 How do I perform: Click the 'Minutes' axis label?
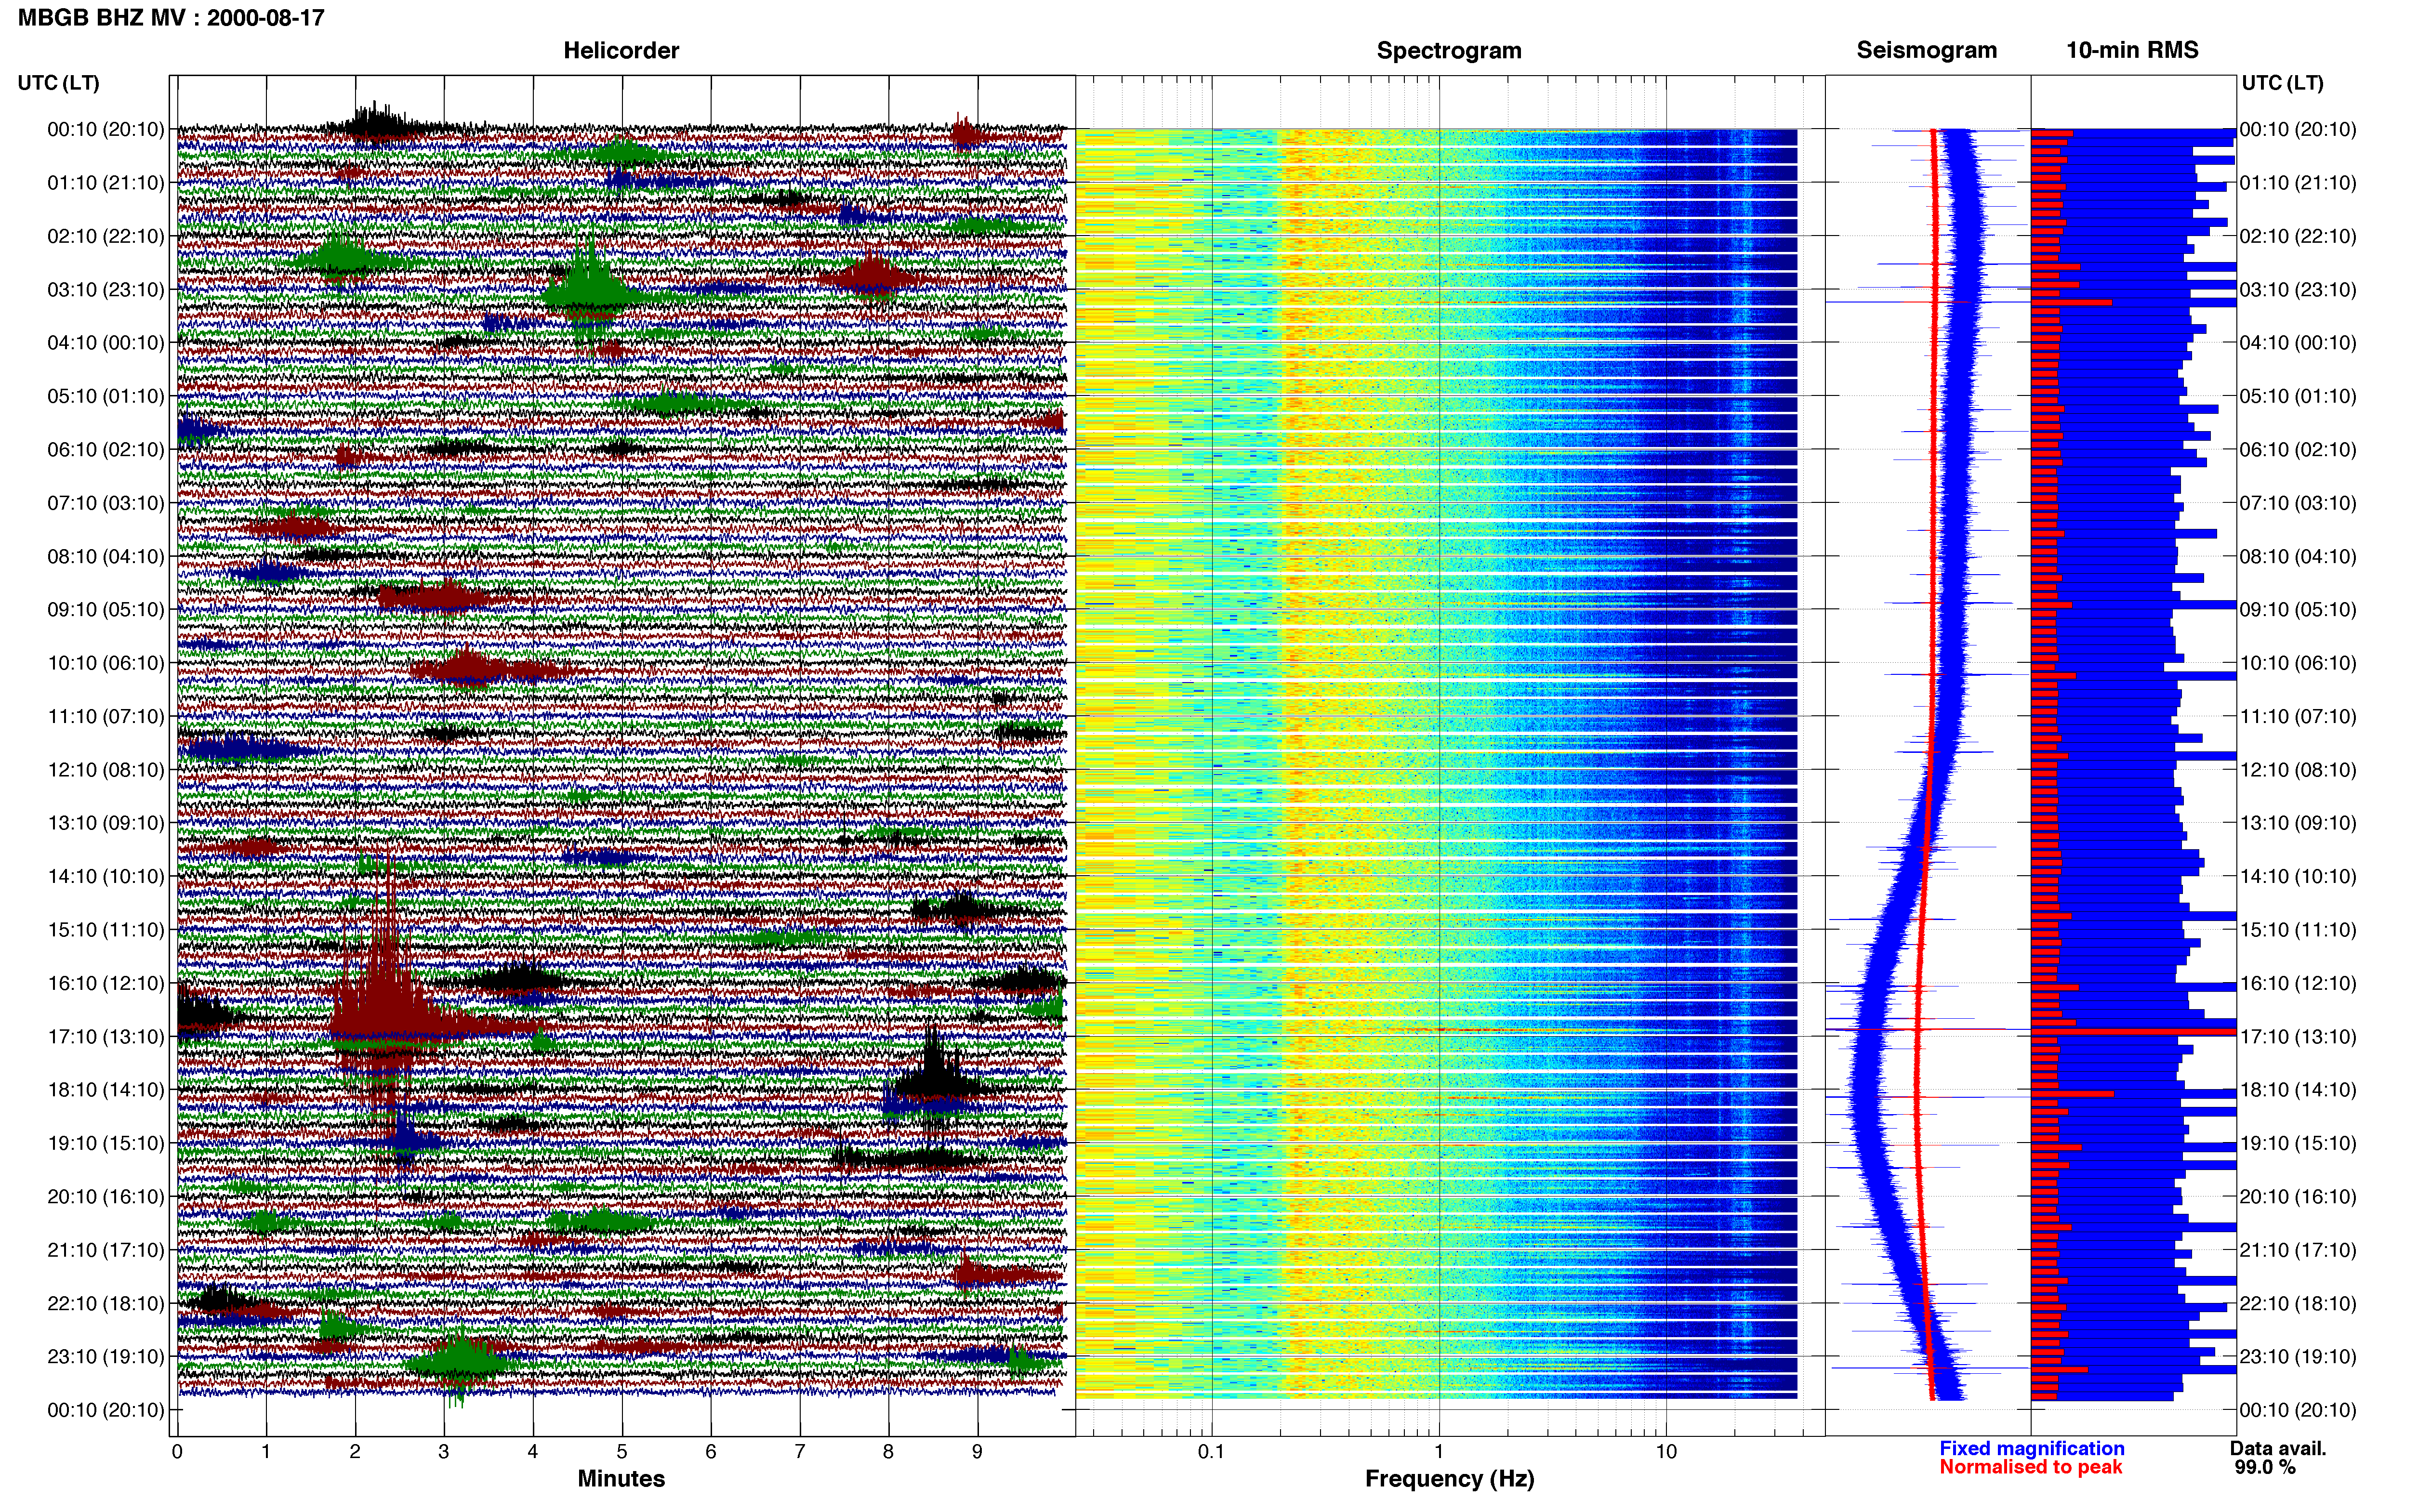pyautogui.click(x=621, y=1478)
